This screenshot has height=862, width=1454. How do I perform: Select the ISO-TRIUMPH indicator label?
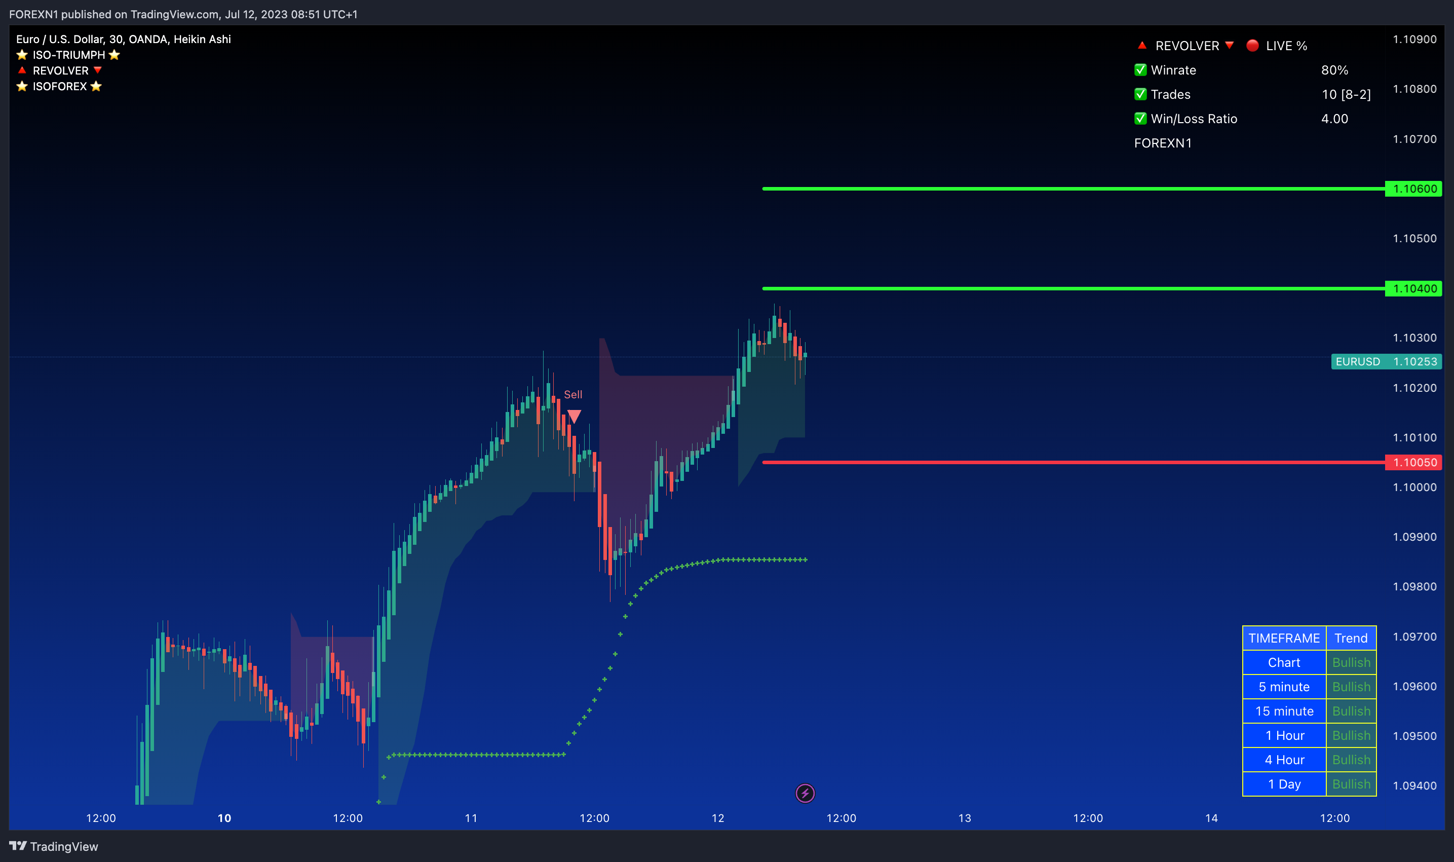pyautogui.click(x=68, y=55)
